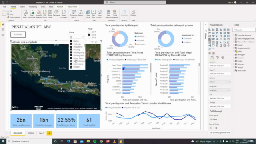This screenshot has height=144, width=256.
Task: Open the Modeling ribbon tab
Action: 33,7
